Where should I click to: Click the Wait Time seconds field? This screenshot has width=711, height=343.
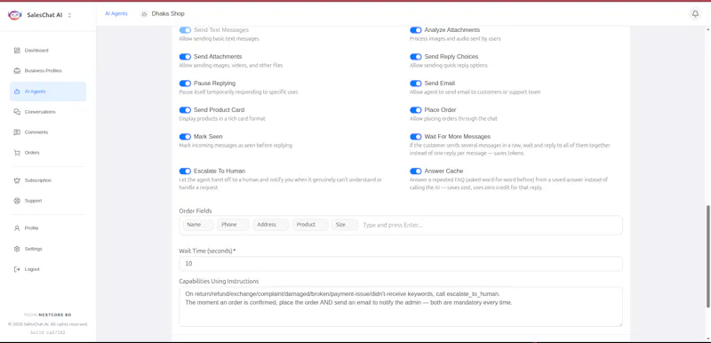(401, 264)
